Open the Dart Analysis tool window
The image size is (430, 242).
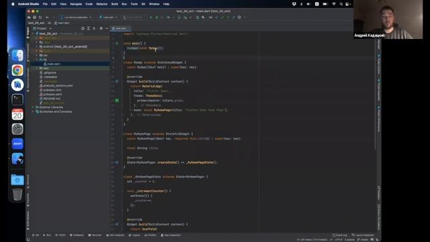115,235
